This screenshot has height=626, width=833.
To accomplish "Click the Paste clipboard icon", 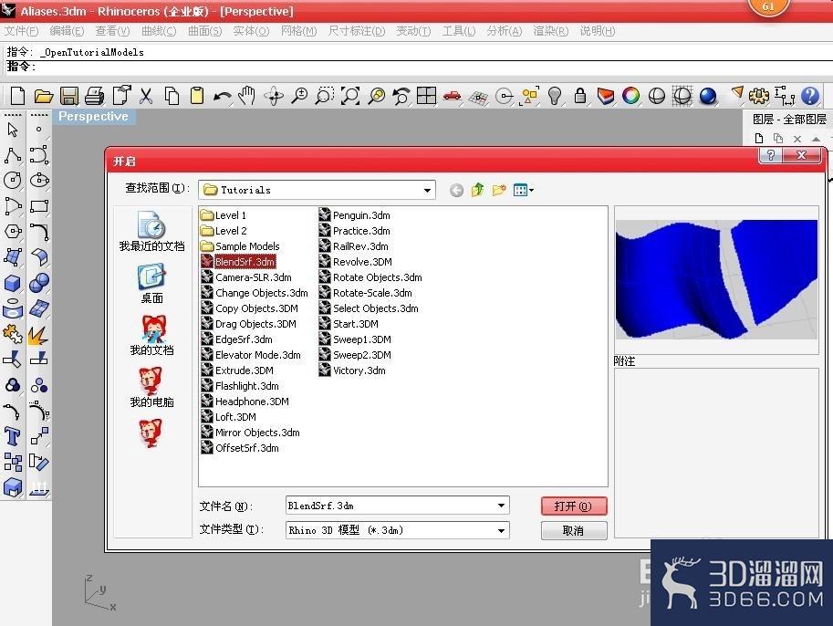I will [x=197, y=96].
